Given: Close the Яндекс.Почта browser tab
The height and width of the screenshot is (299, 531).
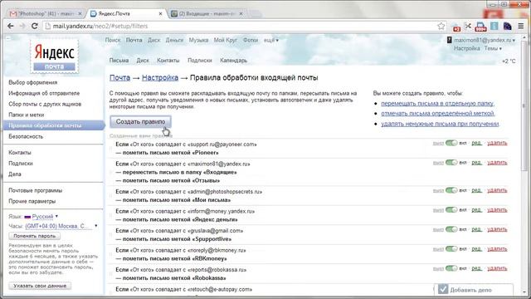Looking at the screenshot, I should pos(160,13).
